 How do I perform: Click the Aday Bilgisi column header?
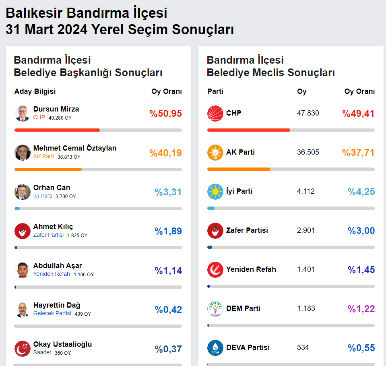point(35,91)
